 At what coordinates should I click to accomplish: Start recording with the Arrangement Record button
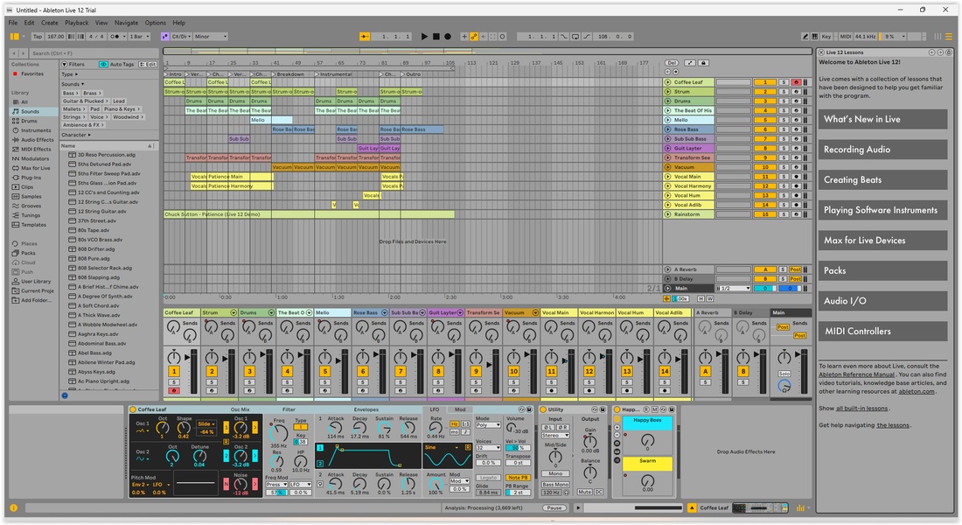(448, 37)
